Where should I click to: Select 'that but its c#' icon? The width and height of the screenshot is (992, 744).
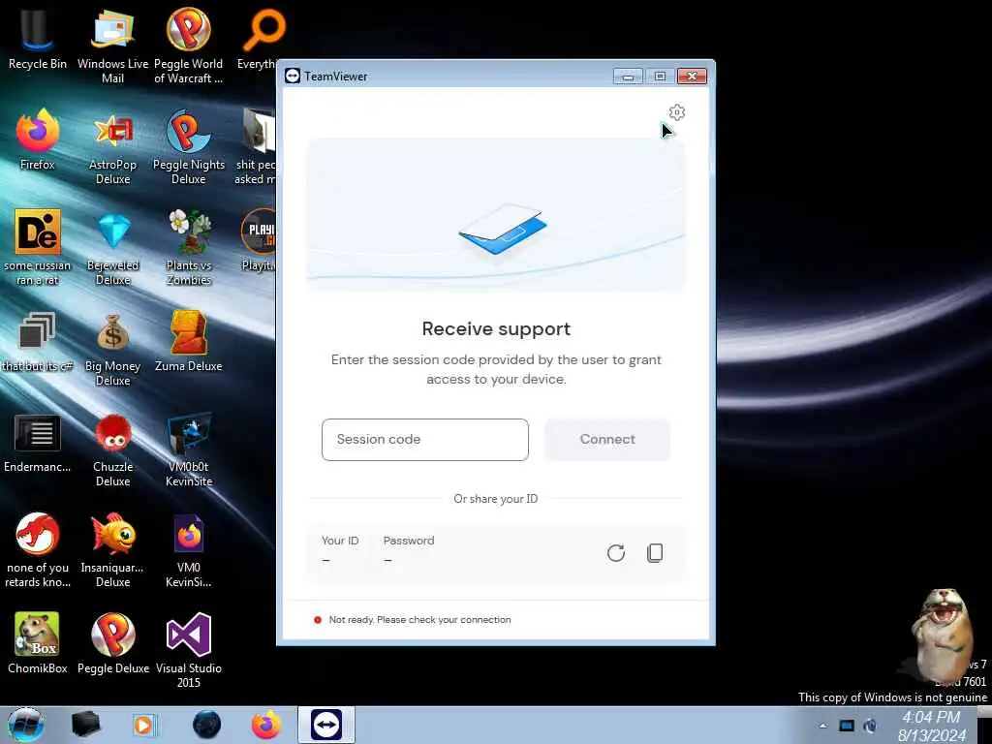(x=38, y=342)
